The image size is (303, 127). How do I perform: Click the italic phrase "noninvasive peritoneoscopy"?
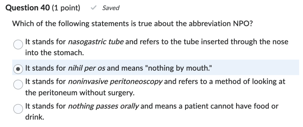pyautogui.click(x=115, y=82)
